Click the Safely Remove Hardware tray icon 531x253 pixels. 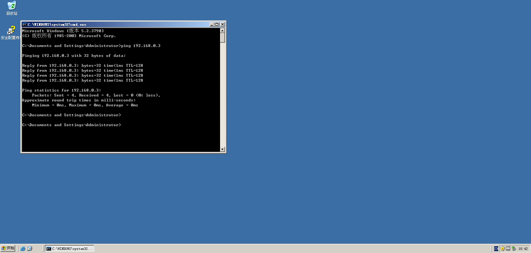[x=514, y=249]
